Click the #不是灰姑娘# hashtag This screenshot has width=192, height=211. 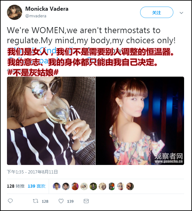[x=33, y=73]
